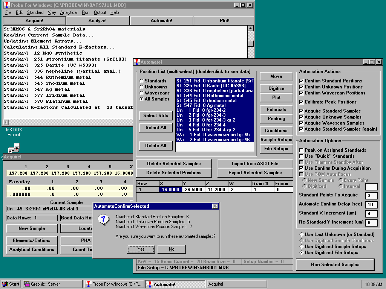Click Standard Points To Acquire field

tap(371, 196)
